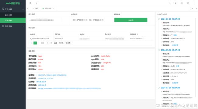
Task: Click timeline heading 2024-07-30 18:07:19
Action: pos(170,50)
